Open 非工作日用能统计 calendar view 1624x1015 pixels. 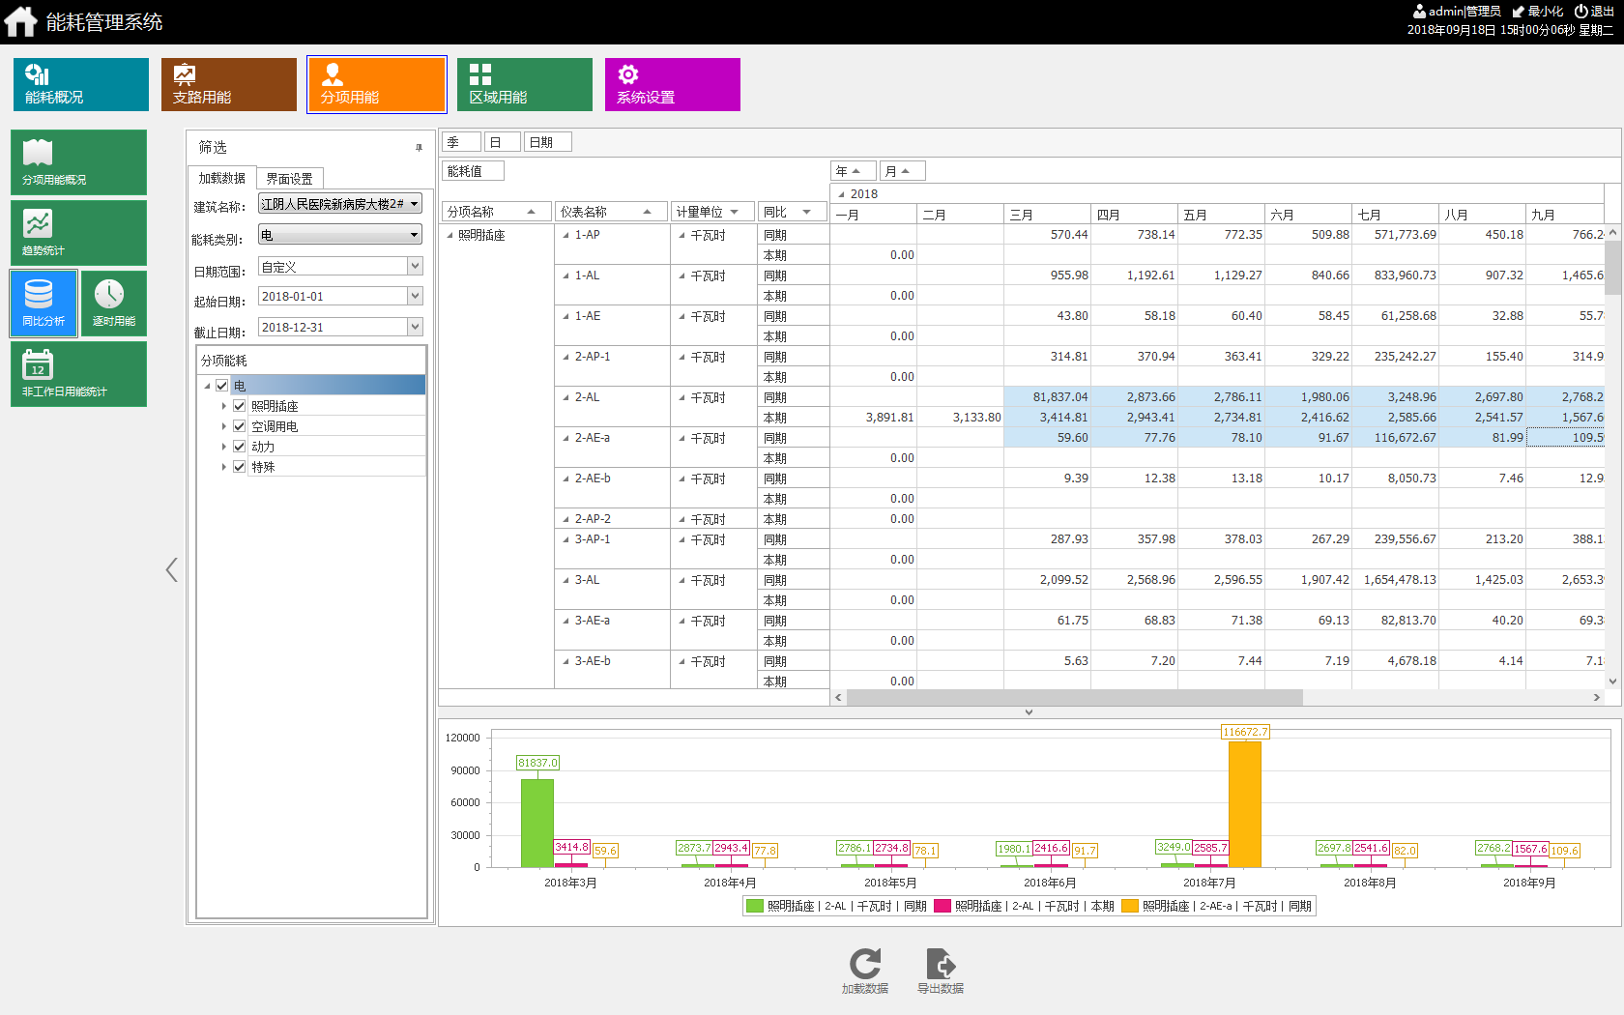(78, 374)
